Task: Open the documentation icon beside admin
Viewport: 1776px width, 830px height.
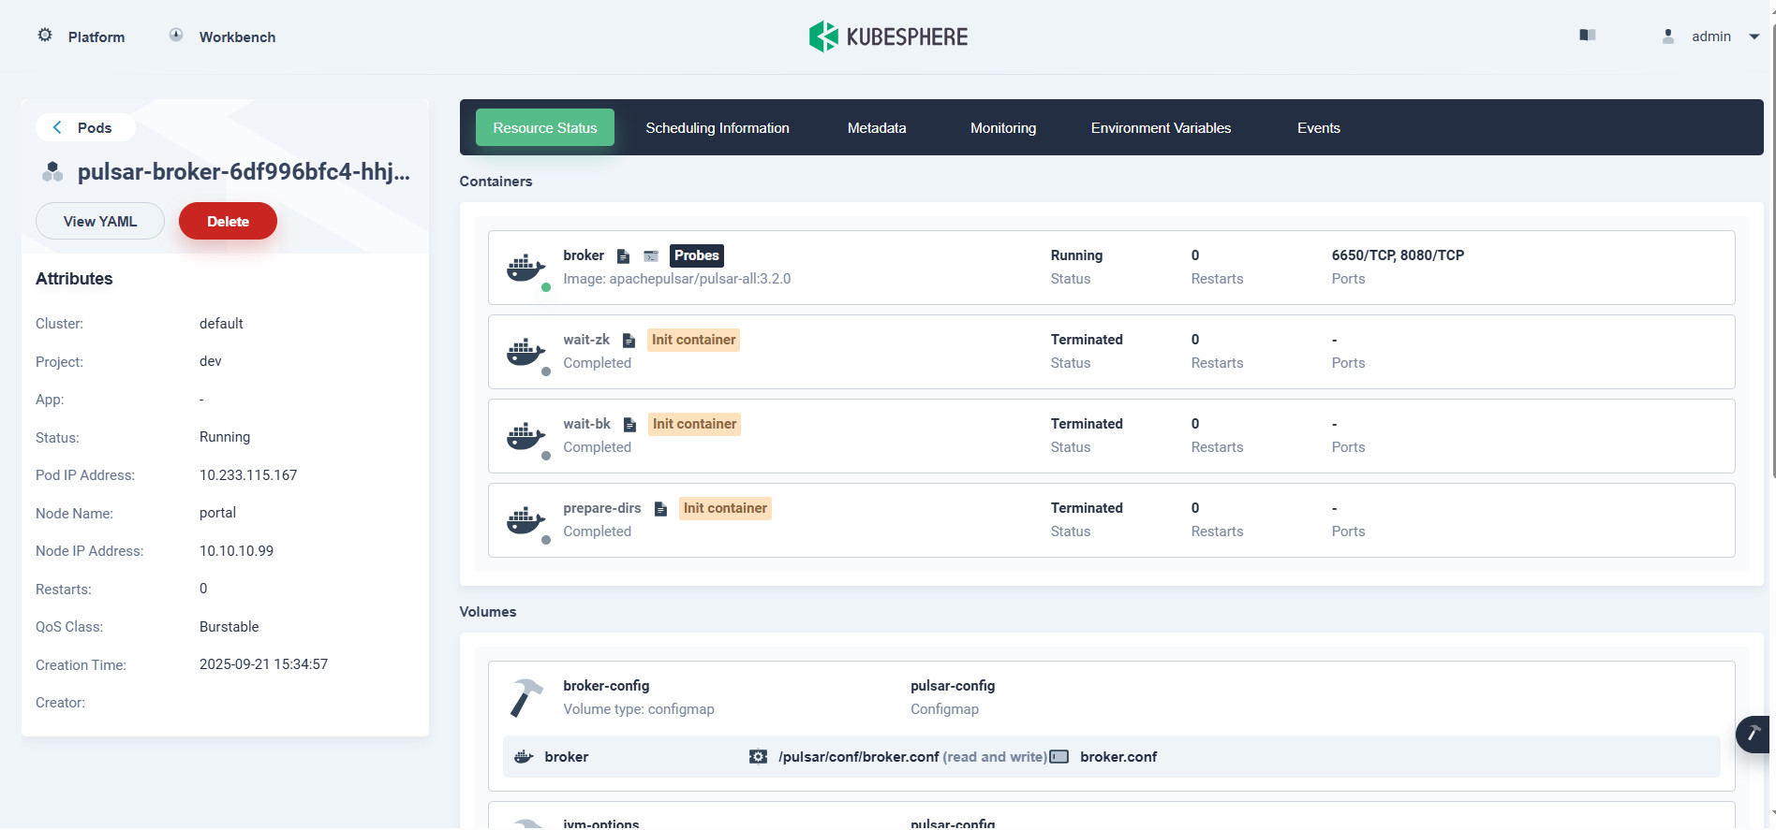Action: pos(1588,36)
